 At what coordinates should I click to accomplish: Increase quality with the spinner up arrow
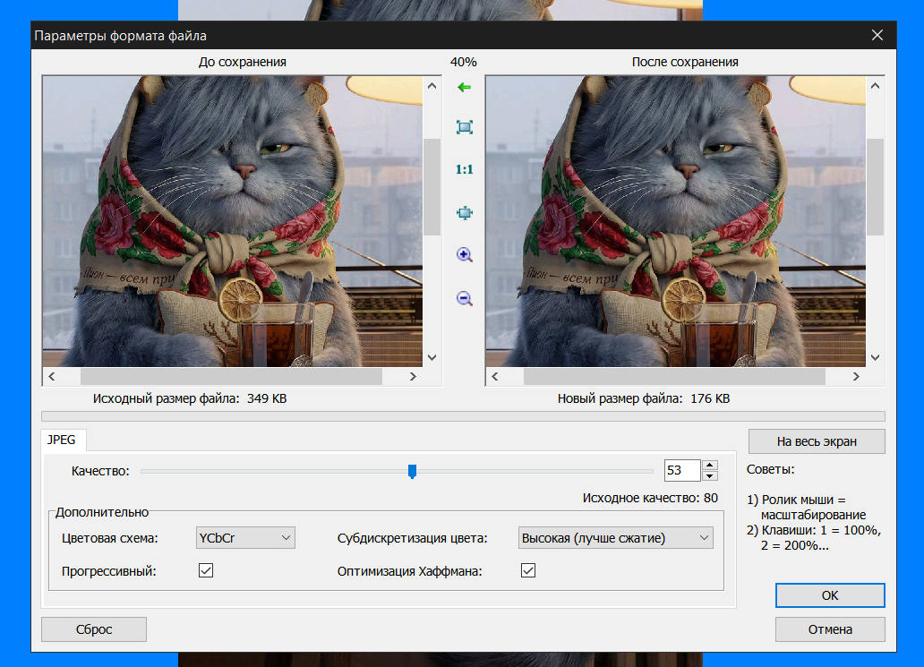[x=710, y=466]
